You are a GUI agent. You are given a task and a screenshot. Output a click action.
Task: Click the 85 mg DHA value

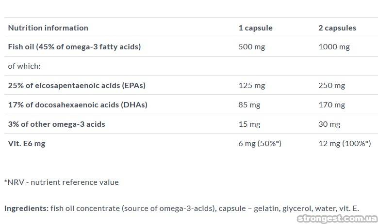[x=249, y=105]
